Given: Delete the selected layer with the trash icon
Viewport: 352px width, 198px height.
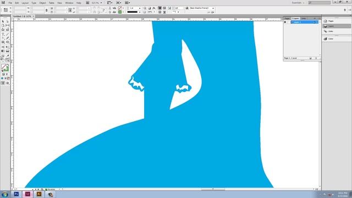Looking at the screenshot, I should pos(316,58).
